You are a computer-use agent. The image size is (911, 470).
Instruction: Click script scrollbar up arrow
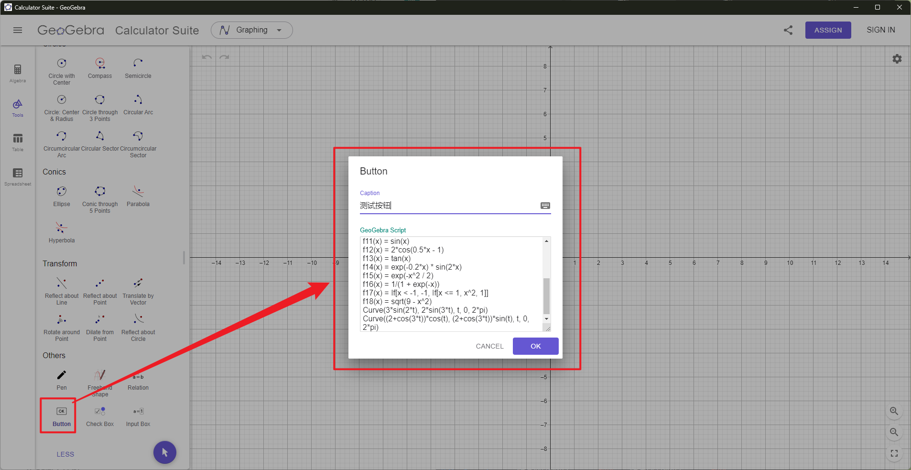pyautogui.click(x=547, y=241)
